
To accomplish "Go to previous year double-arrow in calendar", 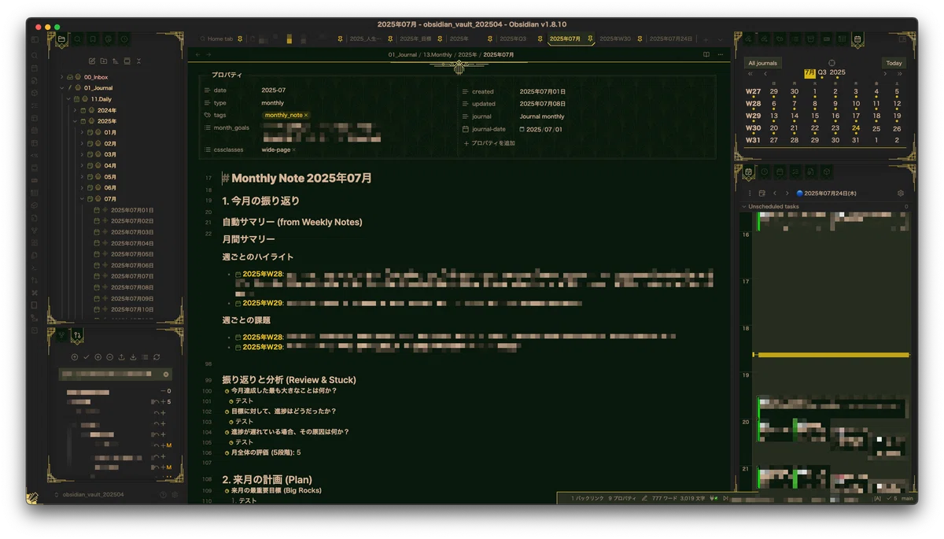I will pyautogui.click(x=750, y=74).
